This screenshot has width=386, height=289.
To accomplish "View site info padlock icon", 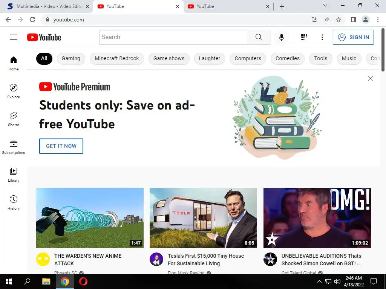I will tap(47, 20).
